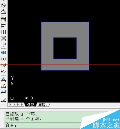Image resolution: width=120 pixels, height=129 pixels.
Task: Open the Dimension Style brush tool
Action: click(x=3, y=100)
